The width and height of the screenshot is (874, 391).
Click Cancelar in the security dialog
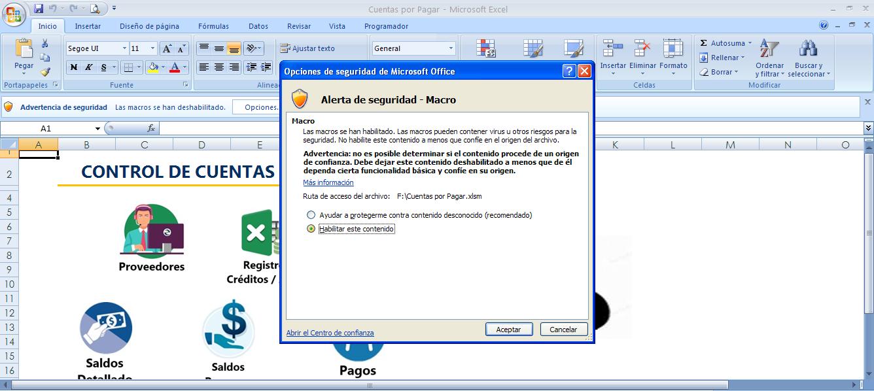click(563, 330)
